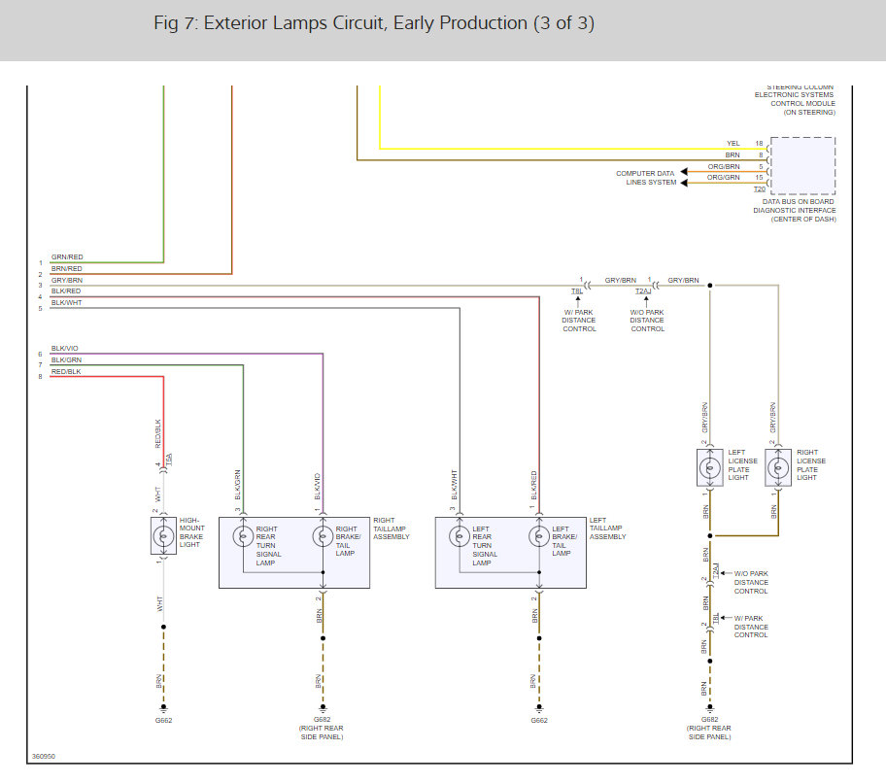The image size is (886, 784).
Task: Click 'W/O PARK DISTANCE CONTROL' under top T2AJ
Action: [647, 321]
